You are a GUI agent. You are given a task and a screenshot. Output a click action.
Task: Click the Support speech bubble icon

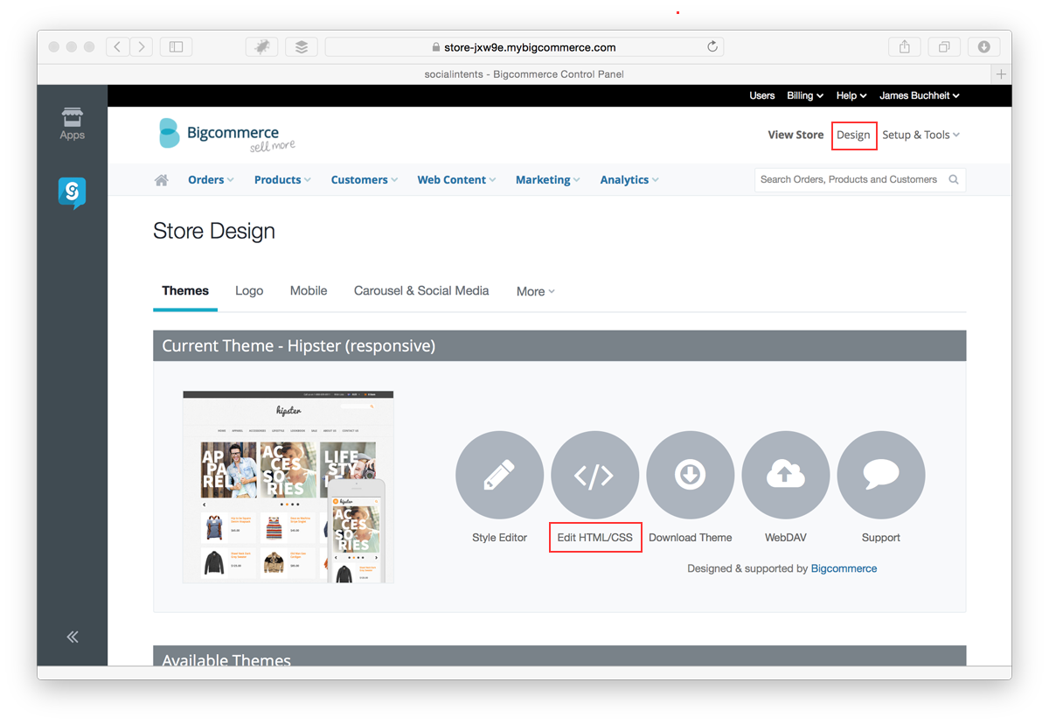pos(880,475)
